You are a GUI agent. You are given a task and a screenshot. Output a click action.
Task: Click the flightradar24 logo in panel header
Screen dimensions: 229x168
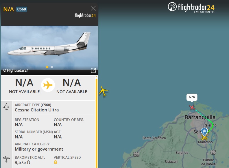tap(85, 15)
